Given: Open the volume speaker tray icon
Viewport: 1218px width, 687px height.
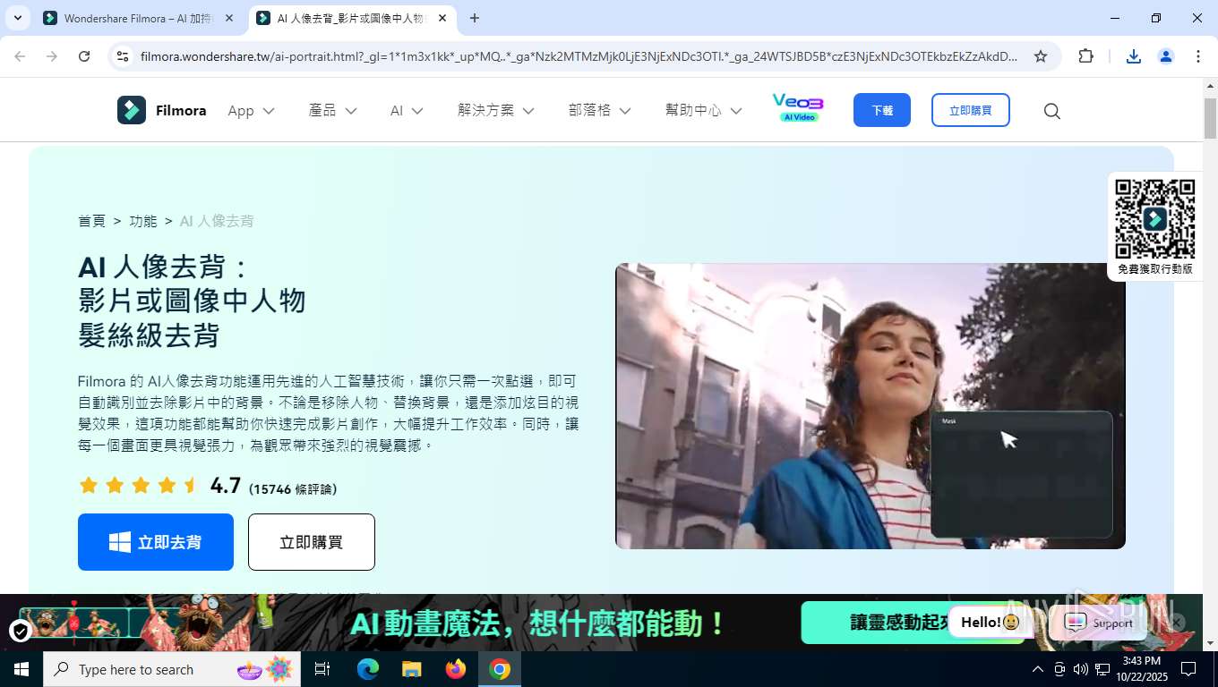Looking at the screenshot, I should (x=1080, y=669).
